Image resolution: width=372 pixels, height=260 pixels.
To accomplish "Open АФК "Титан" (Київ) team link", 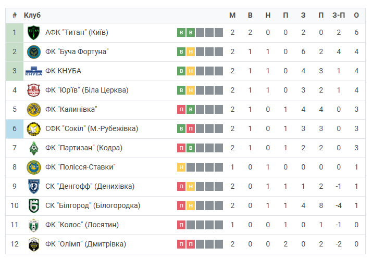I will (77, 32).
